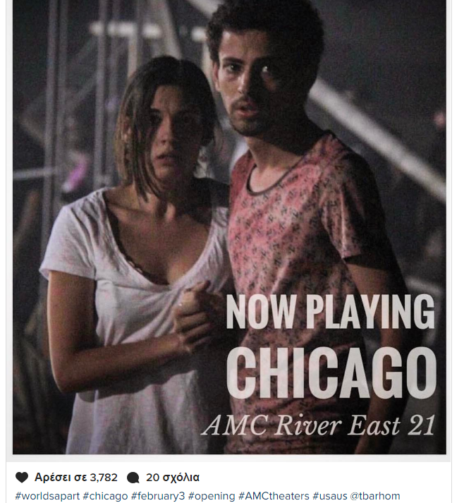This screenshot has height=503, width=464.
Task: Click the AMC River East 21 caption
Action: (319, 425)
